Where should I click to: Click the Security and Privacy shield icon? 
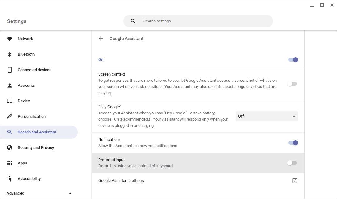click(10, 148)
